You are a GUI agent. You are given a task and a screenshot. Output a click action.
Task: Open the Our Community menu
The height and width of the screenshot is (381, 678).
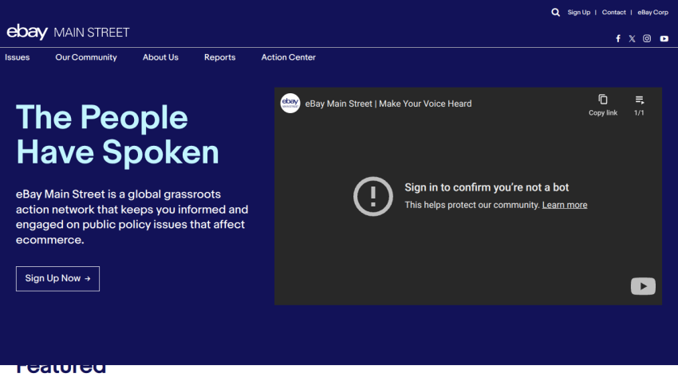pyautogui.click(x=86, y=57)
